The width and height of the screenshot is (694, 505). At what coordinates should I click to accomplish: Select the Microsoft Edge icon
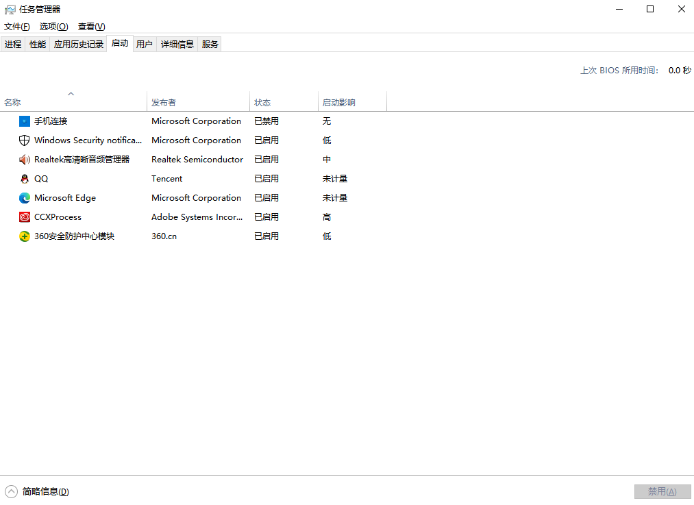(25, 198)
